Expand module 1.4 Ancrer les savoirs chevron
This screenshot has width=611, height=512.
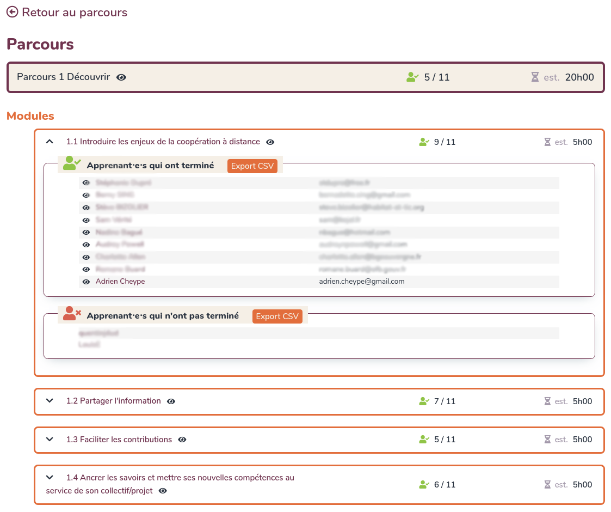(x=50, y=478)
